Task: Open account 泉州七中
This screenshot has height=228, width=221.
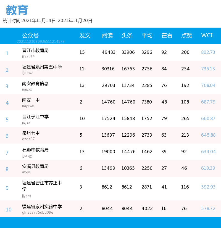Action: (x=31, y=133)
